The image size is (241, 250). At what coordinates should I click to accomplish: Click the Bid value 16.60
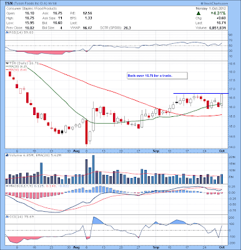coord(57,23)
